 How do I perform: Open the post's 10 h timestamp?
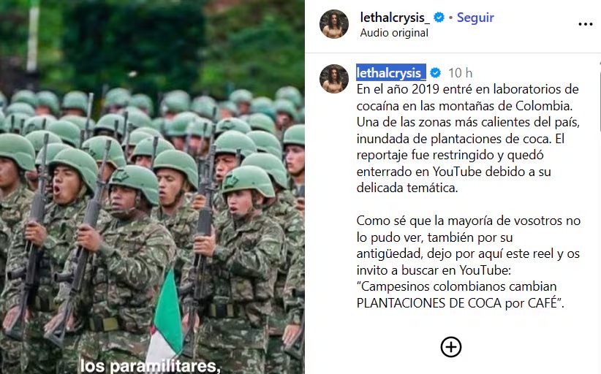[x=461, y=73]
